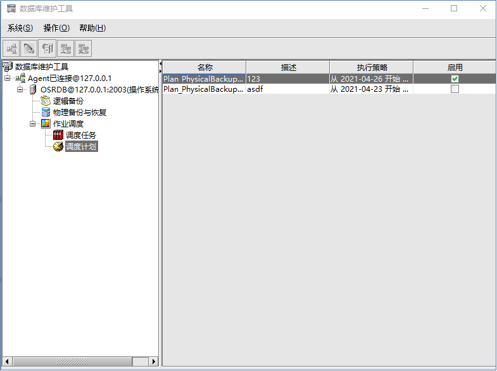Click the OSRDB server icon in tree
497x371 pixels.
(33, 90)
